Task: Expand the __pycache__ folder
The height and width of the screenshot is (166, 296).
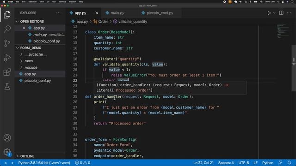Action: pos(36,54)
